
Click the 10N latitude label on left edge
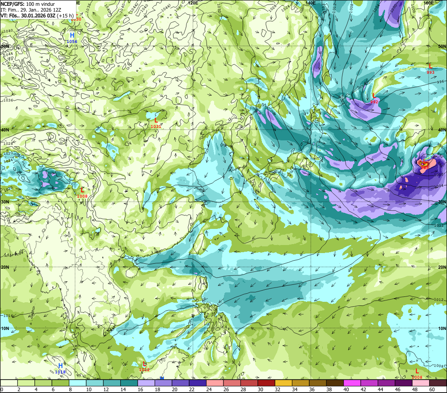(x=5, y=328)
